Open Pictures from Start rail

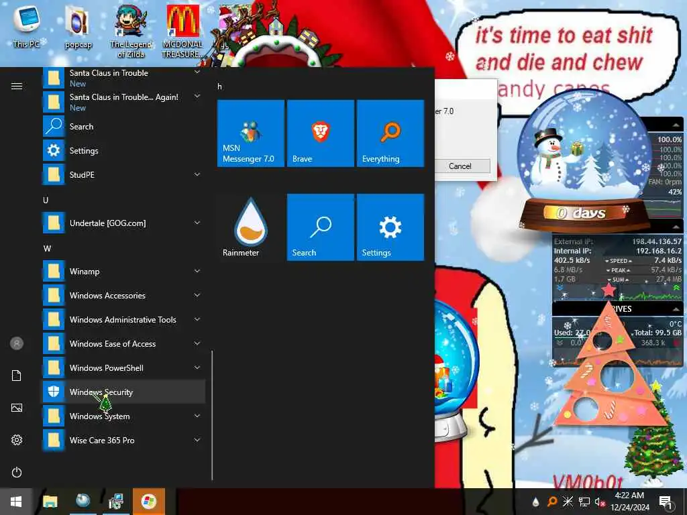(17, 408)
